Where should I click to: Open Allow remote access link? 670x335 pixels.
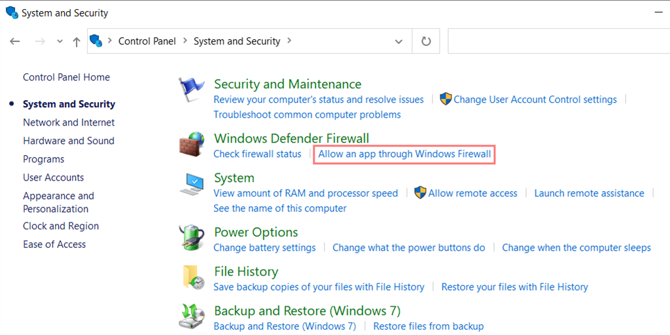[x=472, y=193]
